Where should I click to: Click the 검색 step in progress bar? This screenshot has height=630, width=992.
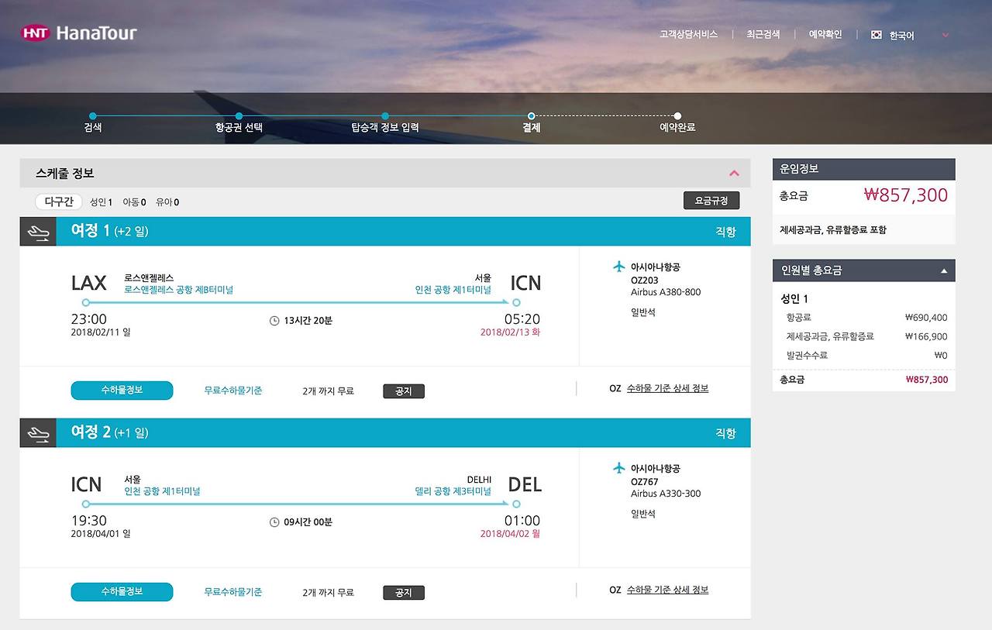click(x=92, y=127)
